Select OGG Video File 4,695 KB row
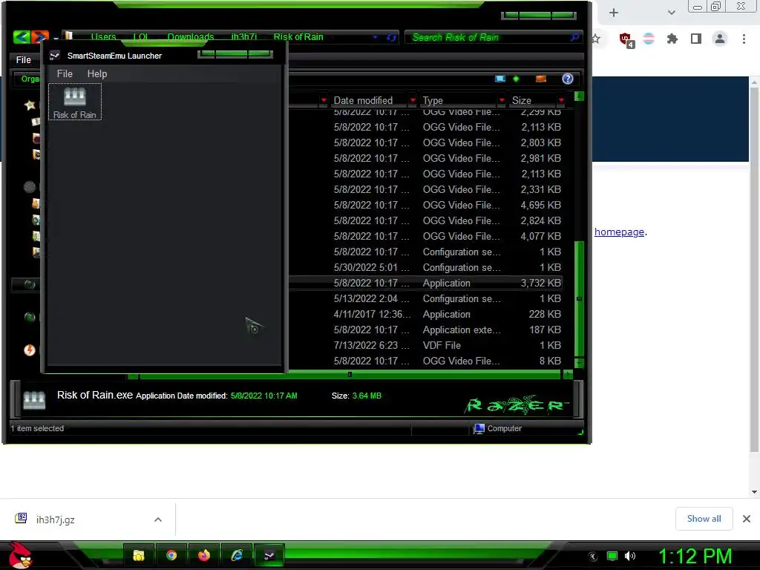 [425, 205]
